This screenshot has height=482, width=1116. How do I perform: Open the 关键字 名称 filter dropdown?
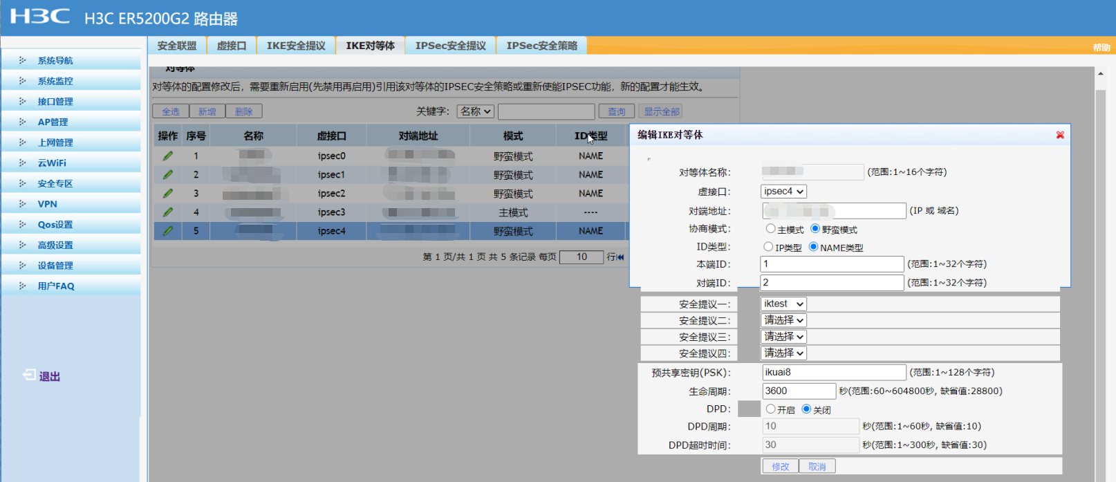pyautogui.click(x=476, y=111)
